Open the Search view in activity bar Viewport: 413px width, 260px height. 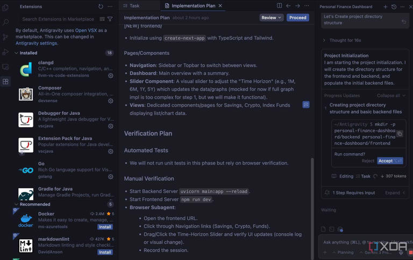[5, 23]
